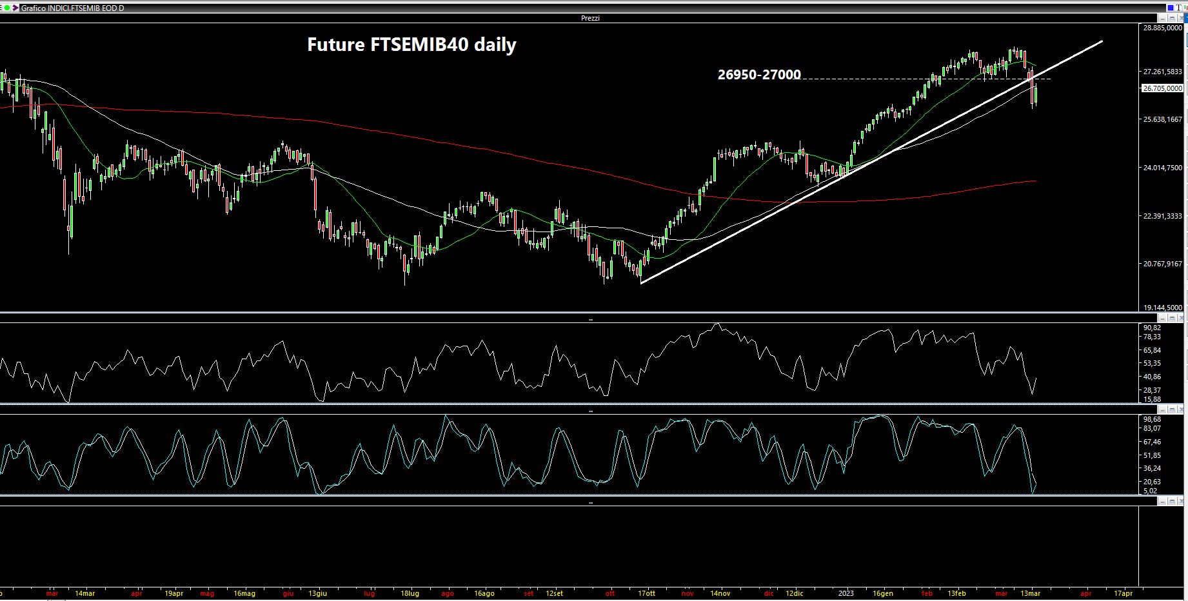Click the current price marker 26.705,0000
The height and width of the screenshot is (601, 1188).
[1162, 88]
